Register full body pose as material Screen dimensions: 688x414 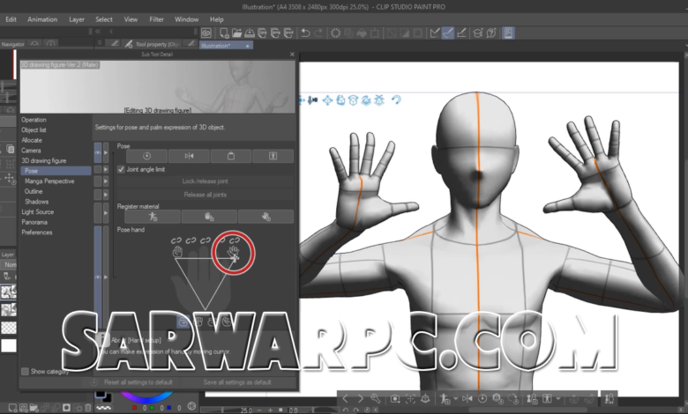tap(153, 217)
